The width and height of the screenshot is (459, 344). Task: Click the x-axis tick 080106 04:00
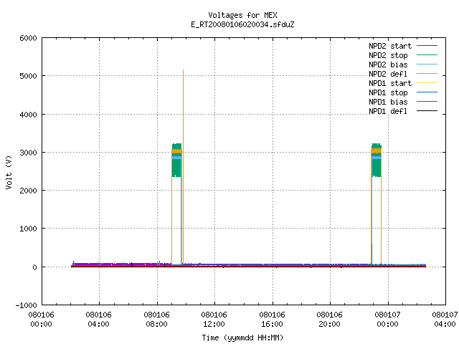[99, 320]
